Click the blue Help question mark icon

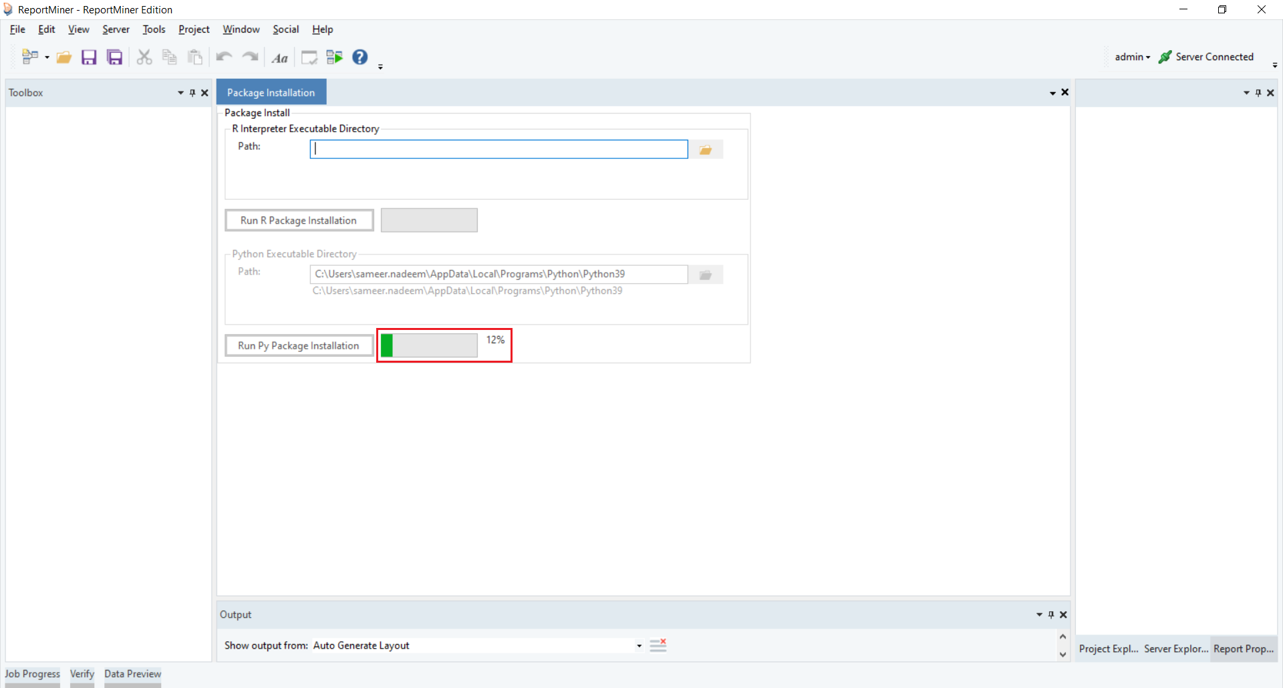click(x=360, y=57)
